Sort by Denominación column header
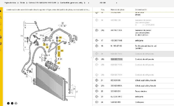This screenshot has height=106, width=174. pos(141,10)
